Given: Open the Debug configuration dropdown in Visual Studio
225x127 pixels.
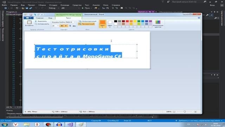Looking at the screenshot, I should pos(54,8).
